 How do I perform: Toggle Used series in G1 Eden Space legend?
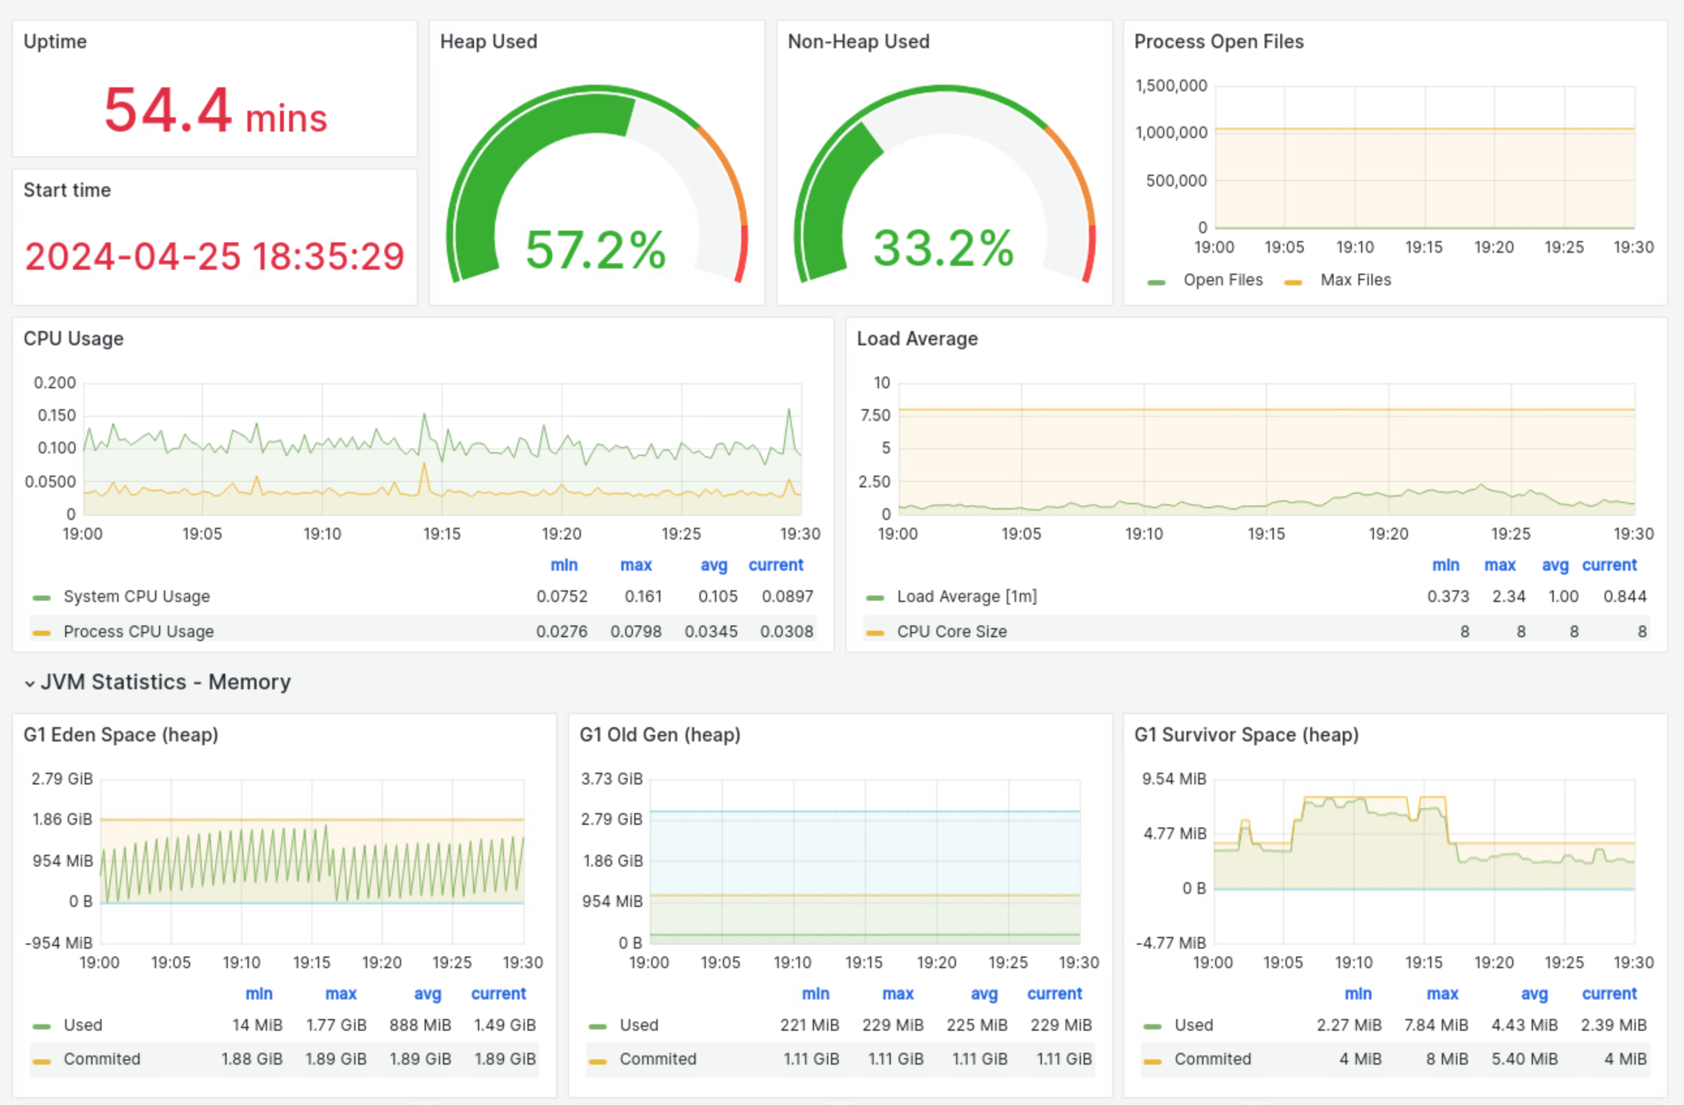(83, 1024)
